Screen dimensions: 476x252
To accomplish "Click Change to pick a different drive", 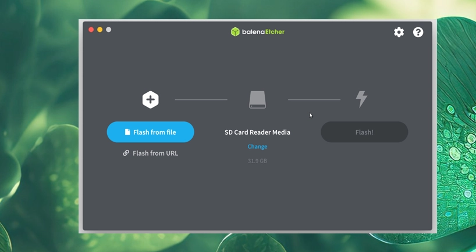I will click(x=257, y=147).
